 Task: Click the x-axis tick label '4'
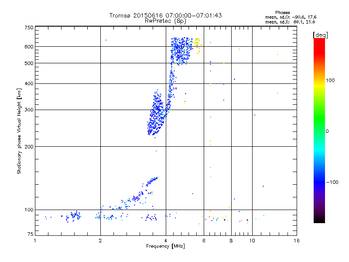point(166,241)
